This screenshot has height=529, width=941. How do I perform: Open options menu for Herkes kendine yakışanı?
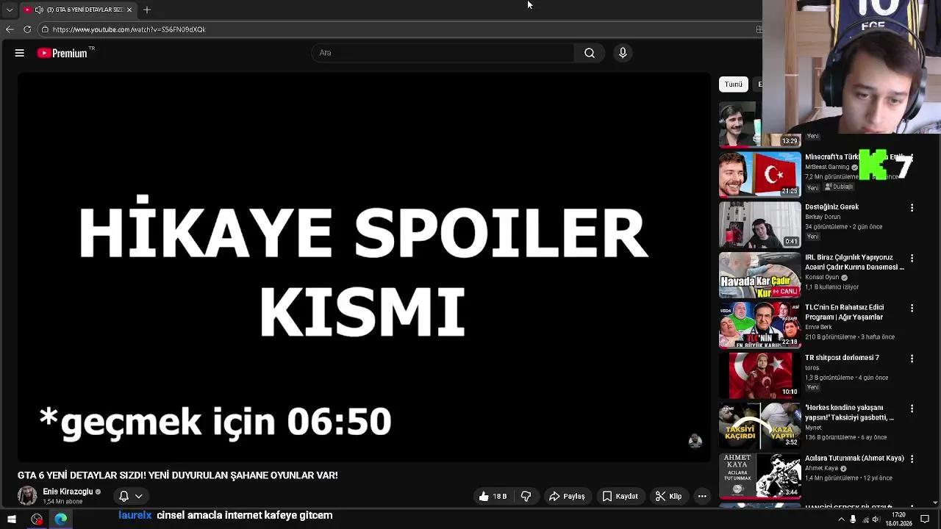click(912, 409)
